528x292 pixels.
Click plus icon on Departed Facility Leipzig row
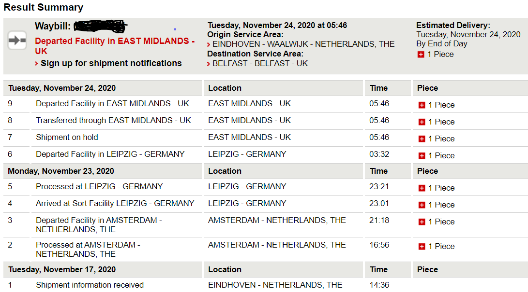(x=422, y=156)
